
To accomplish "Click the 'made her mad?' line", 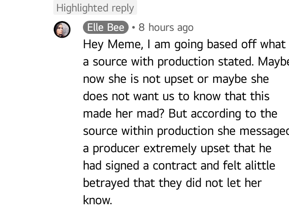I will 180,114.
